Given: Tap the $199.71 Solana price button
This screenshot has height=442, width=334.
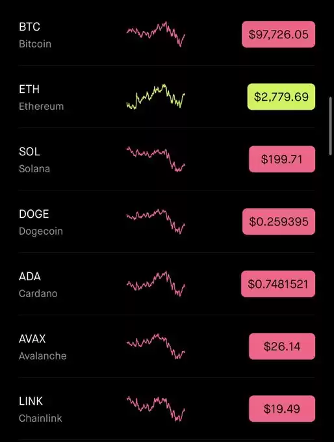Looking at the screenshot, I should tap(282, 159).
